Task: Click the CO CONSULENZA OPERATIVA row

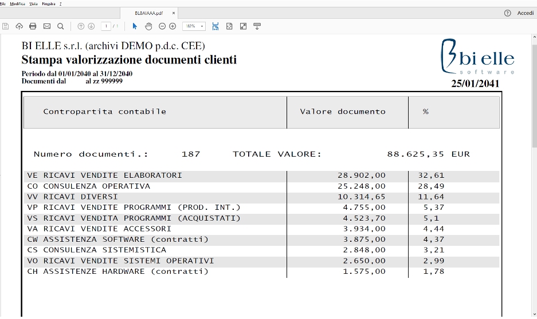Action: 261,186
